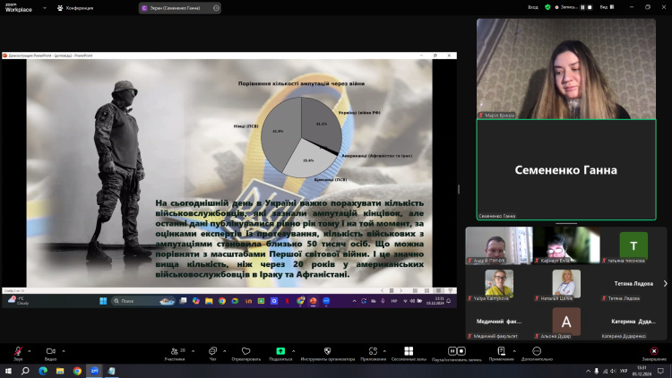Image resolution: width=672 pixels, height=378 pixels.
Task: Show next page of participant thumbnails
Action: pyautogui.click(x=665, y=283)
